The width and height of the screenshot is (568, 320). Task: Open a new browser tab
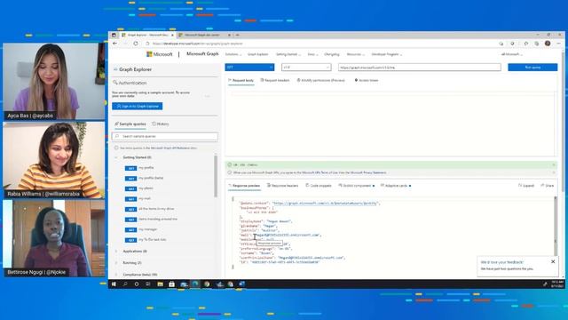[x=238, y=36]
